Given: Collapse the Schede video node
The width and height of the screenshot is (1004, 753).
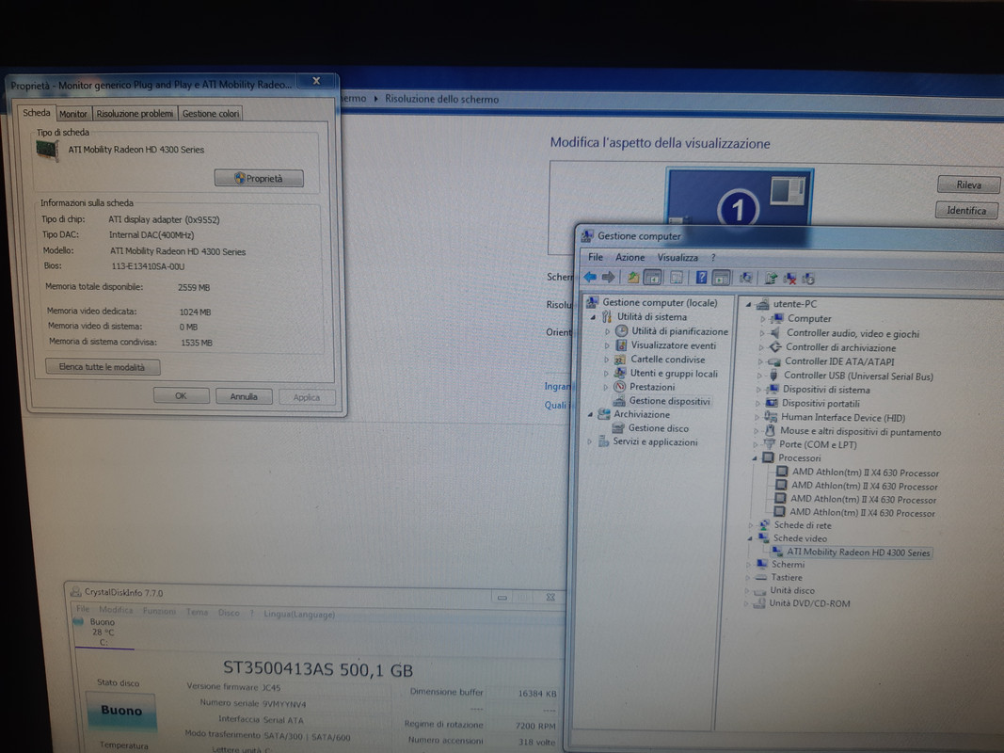Looking at the screenshot, I should point(751,538).
